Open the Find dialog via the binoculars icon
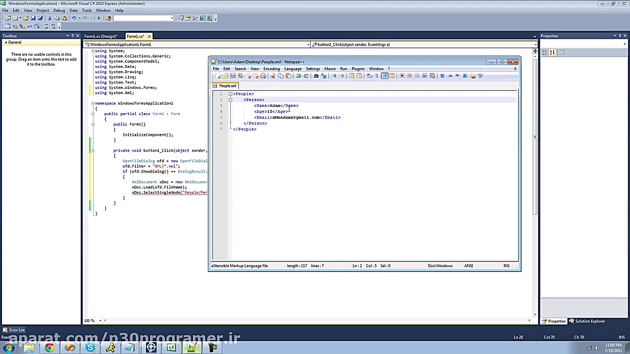The height and width of the screenshot is (354, 630). click(316, 76)
